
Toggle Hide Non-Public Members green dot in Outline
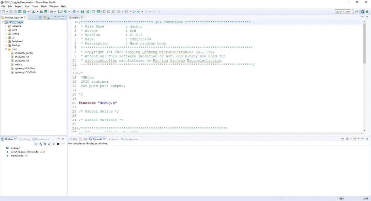(x=53, y=144)
